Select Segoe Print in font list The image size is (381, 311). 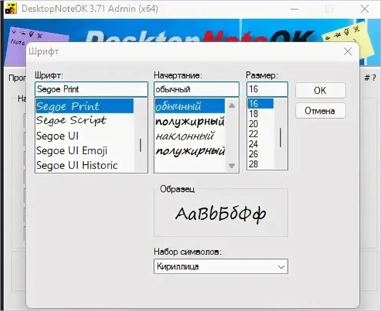click(x=84, y=106)
